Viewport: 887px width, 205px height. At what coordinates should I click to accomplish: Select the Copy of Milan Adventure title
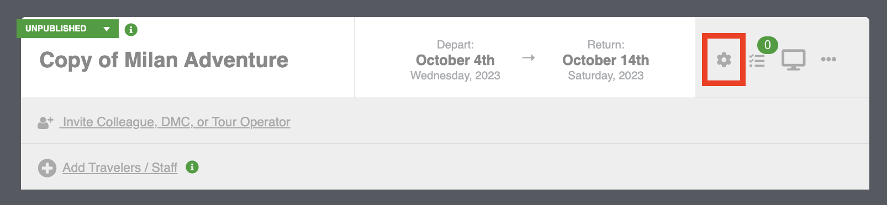pos(164,60)
